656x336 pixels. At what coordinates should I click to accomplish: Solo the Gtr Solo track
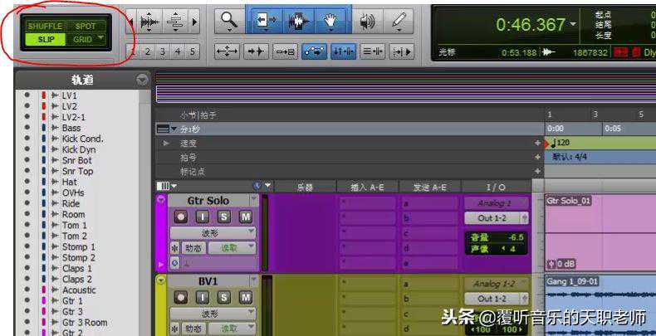coord(224,217)
